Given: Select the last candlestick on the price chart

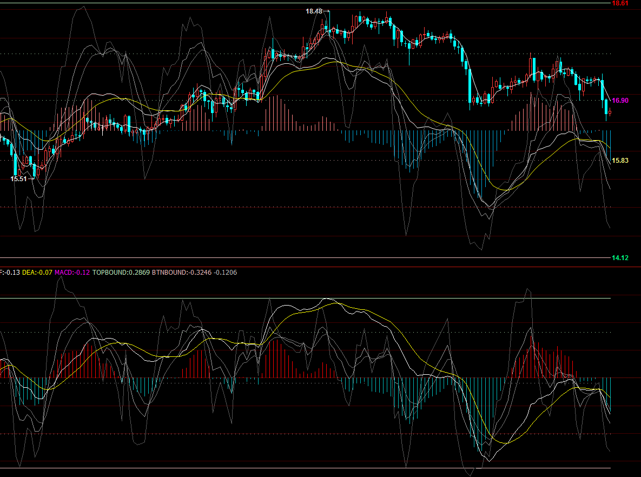Looking at the screenshot, I should click(610, 112).
